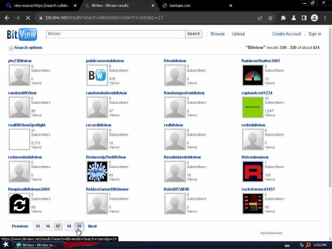The image size is (332, 249).
Task: Go to results page 16
Action: [x=48, y=226]
